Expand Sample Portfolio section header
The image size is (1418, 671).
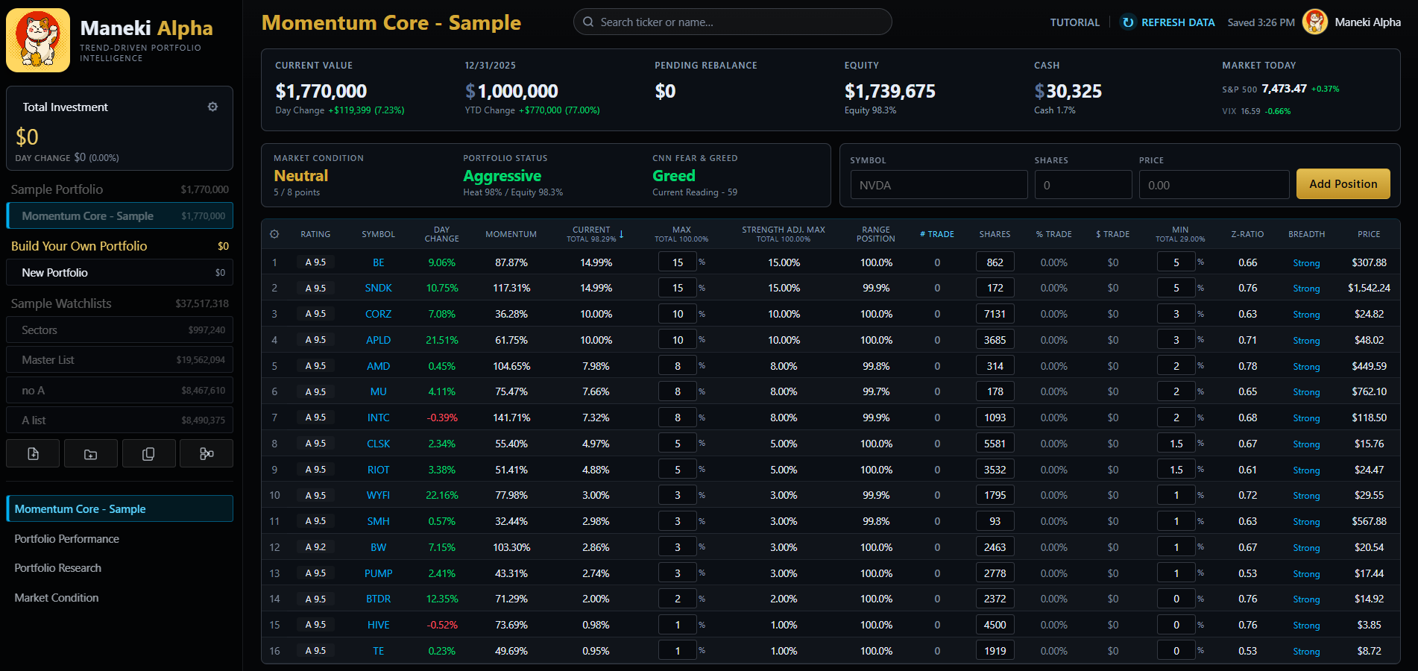tap(119, 189)
